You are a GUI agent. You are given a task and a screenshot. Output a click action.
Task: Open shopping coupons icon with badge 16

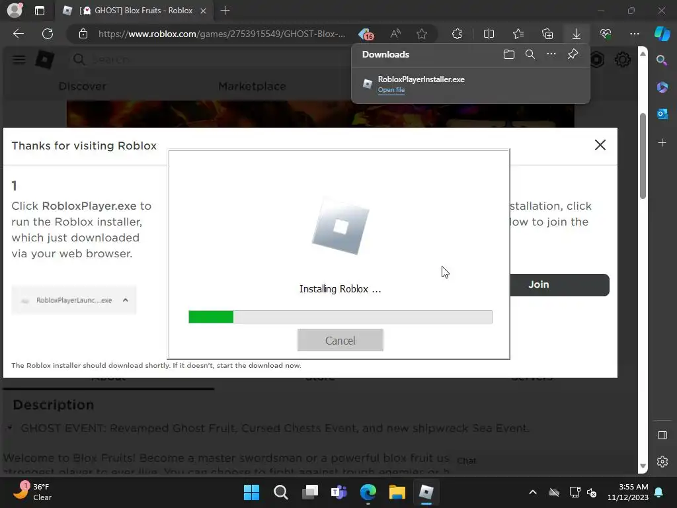click(x=366, y=34)
